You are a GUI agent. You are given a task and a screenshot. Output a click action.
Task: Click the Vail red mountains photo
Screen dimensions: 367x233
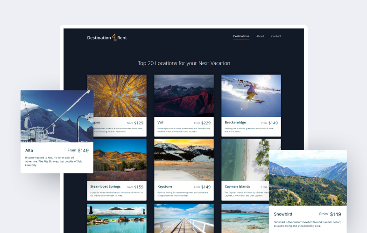184,96
